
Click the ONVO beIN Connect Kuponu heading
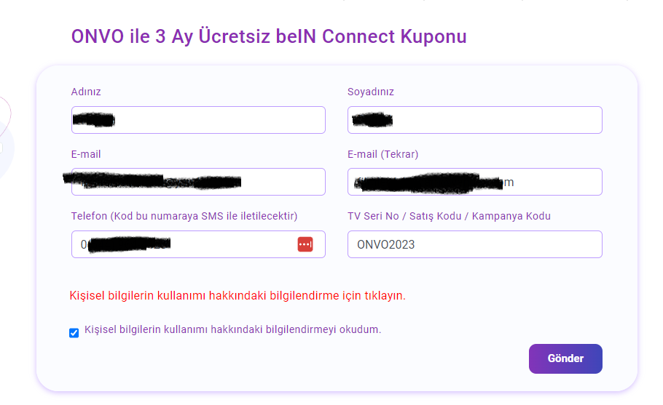[x=269, y=36]
